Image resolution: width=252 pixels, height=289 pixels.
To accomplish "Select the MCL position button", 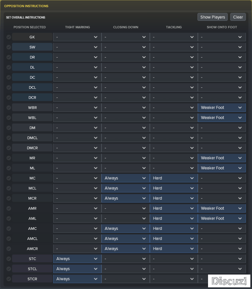I will [x=32, y=188].
